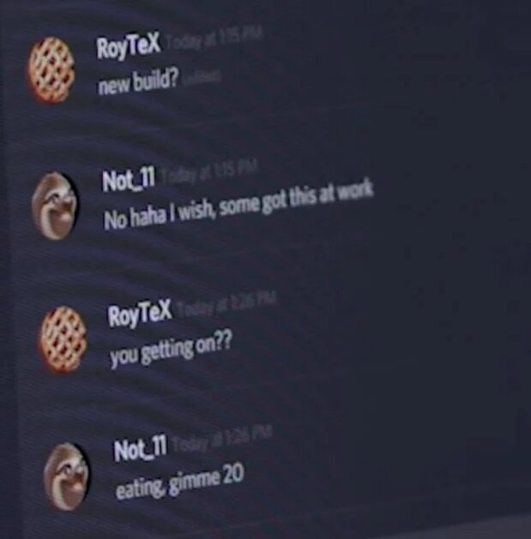Click the timestamp beside Not_11's 'No haha' message

(x=209, y=174)
